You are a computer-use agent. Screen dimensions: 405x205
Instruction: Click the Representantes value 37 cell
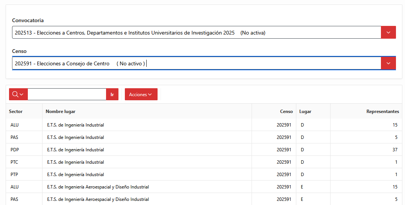tap(366, 149)
